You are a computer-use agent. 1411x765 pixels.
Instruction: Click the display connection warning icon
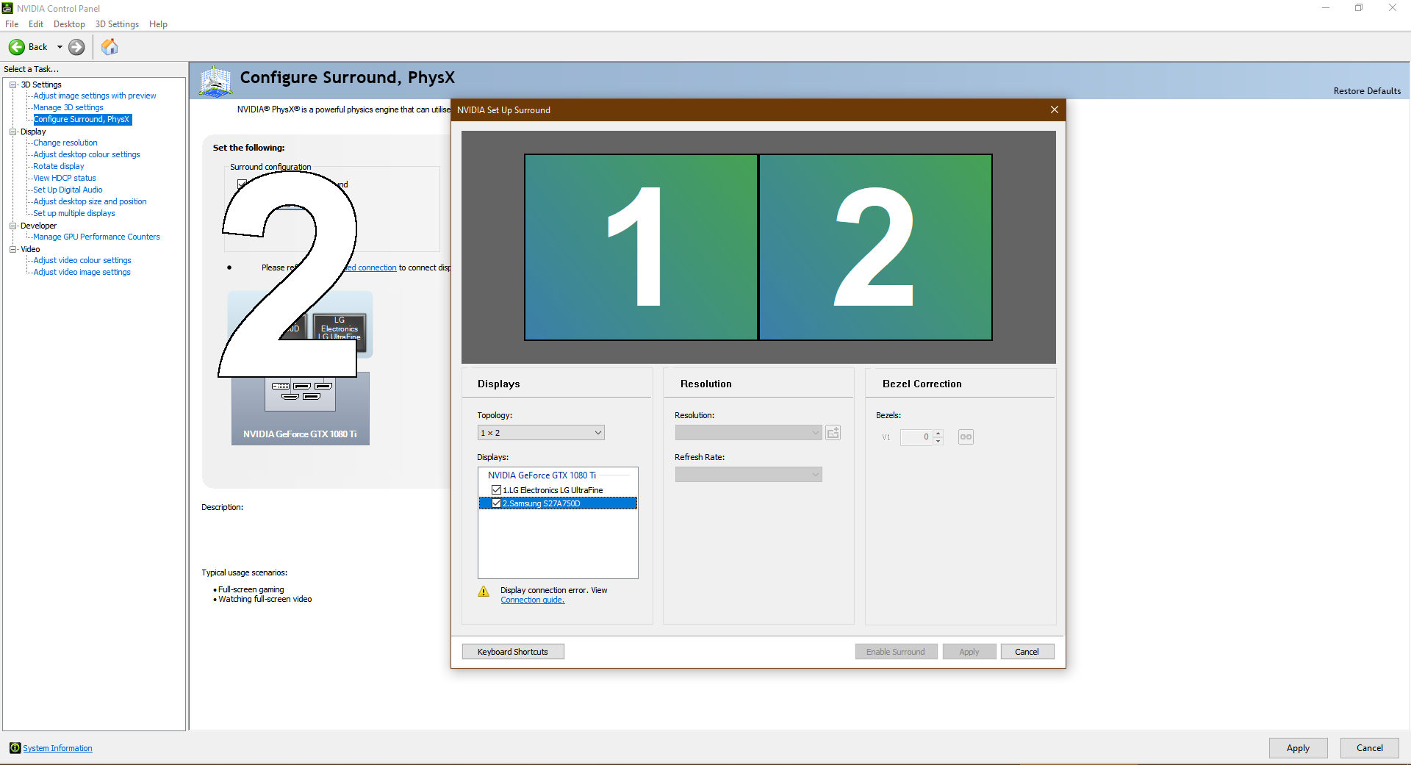point(484,592)
